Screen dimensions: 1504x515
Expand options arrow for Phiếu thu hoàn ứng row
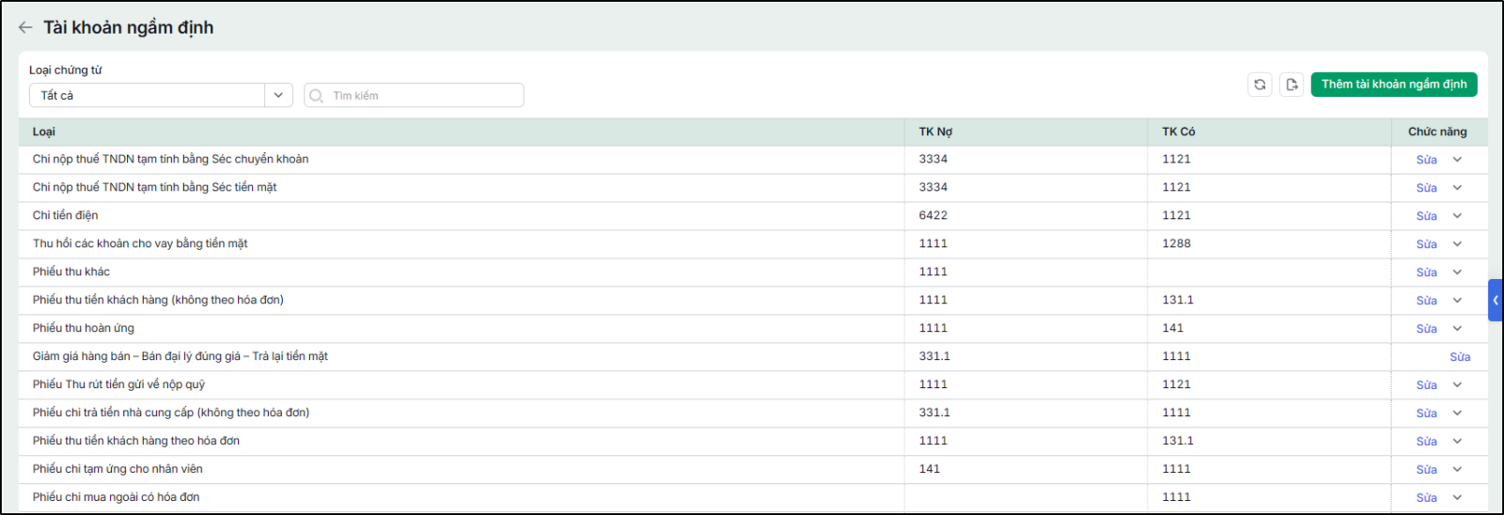pyautogui.click(x=1457, y=329)
